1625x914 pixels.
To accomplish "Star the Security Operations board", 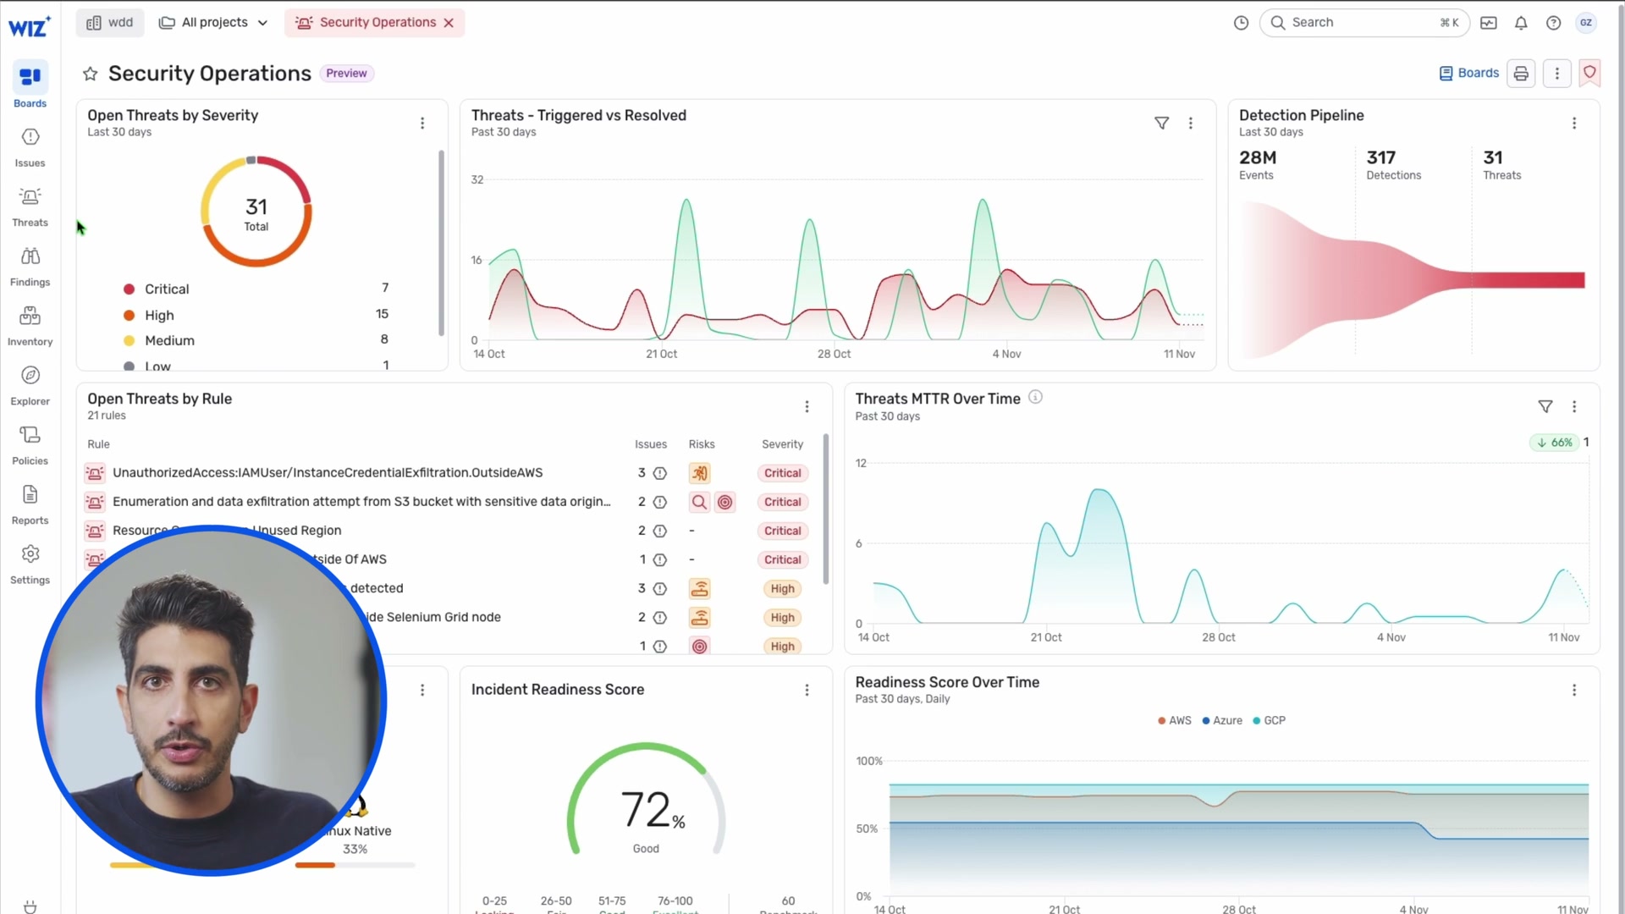I will pyautogui.click(x=90, y=74).
